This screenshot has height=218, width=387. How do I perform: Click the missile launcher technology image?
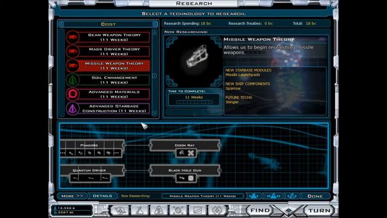pos(193,61)
